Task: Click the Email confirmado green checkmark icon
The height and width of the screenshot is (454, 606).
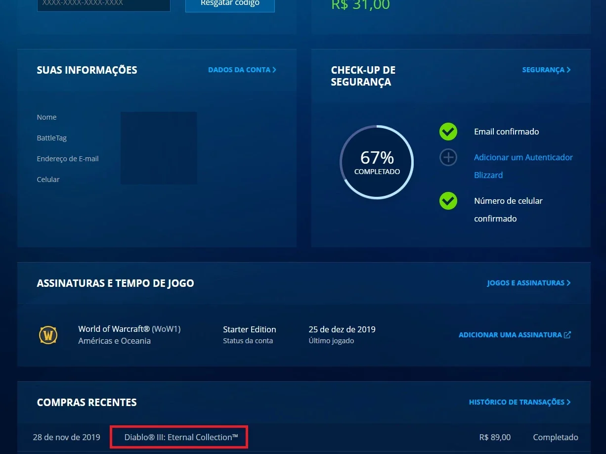Action: click(448, 132)
